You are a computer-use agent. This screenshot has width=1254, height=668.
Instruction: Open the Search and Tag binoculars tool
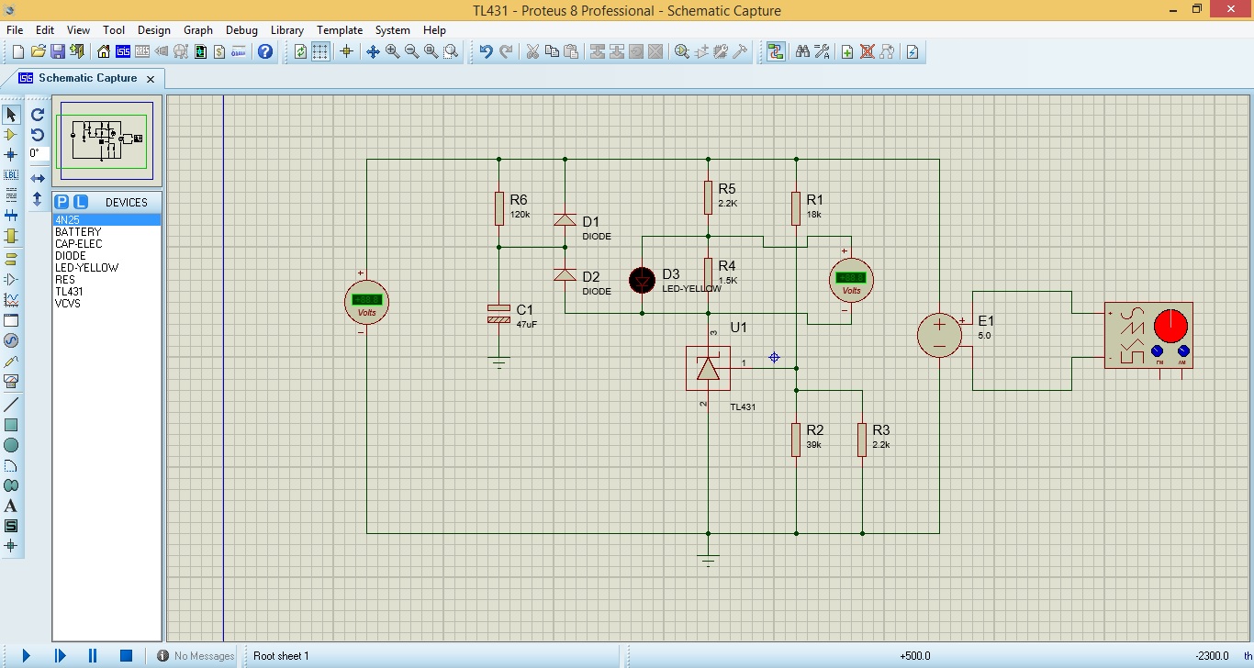coord(802,52)
